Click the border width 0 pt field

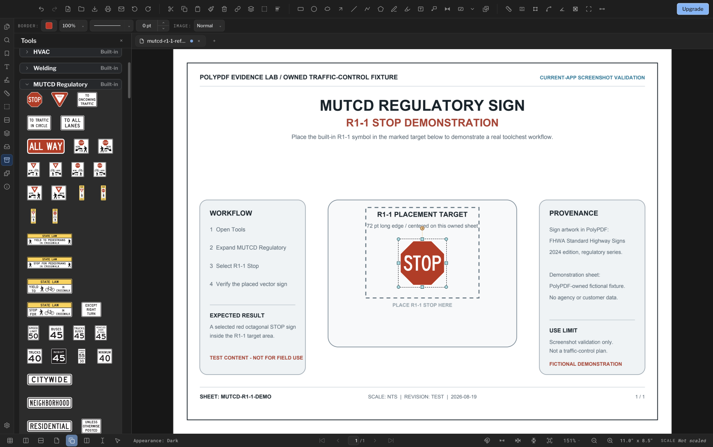coord(147,26)
